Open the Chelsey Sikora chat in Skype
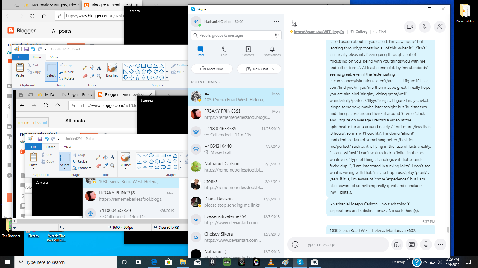 click(236, 237)
